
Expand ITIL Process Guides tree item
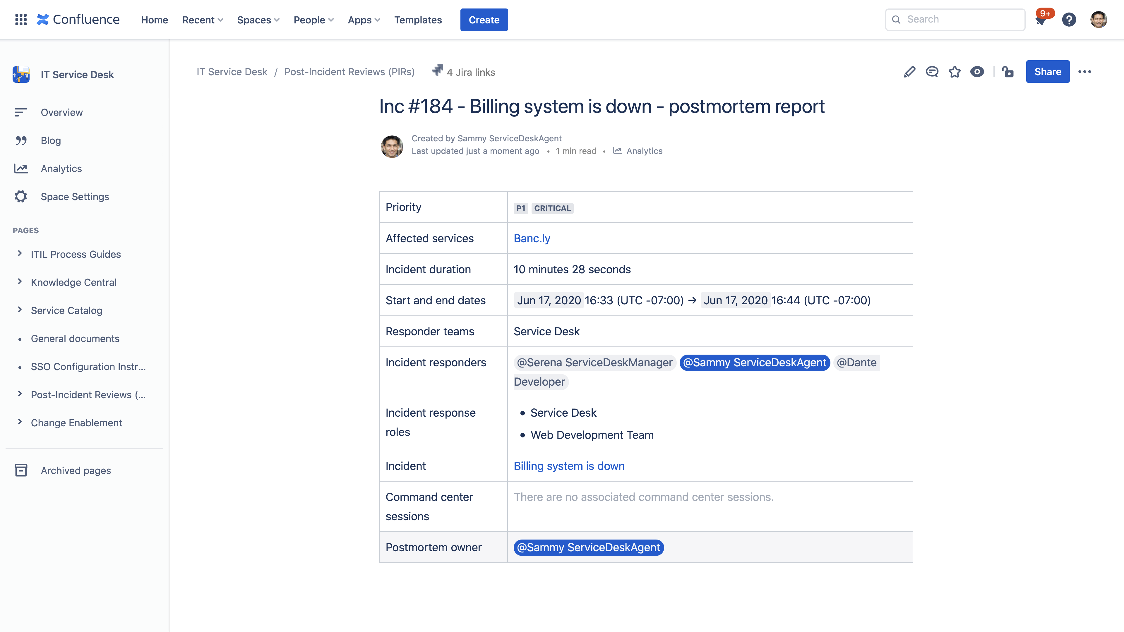20,253
